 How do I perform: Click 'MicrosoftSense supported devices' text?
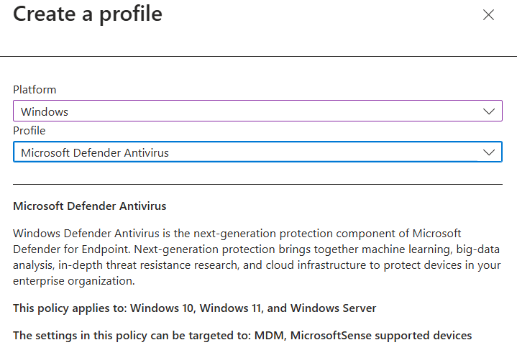[x=381, y=336]
